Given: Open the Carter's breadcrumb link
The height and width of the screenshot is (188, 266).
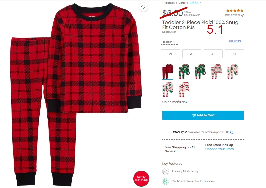Looking at the screenshot, I should coord(183,3).
